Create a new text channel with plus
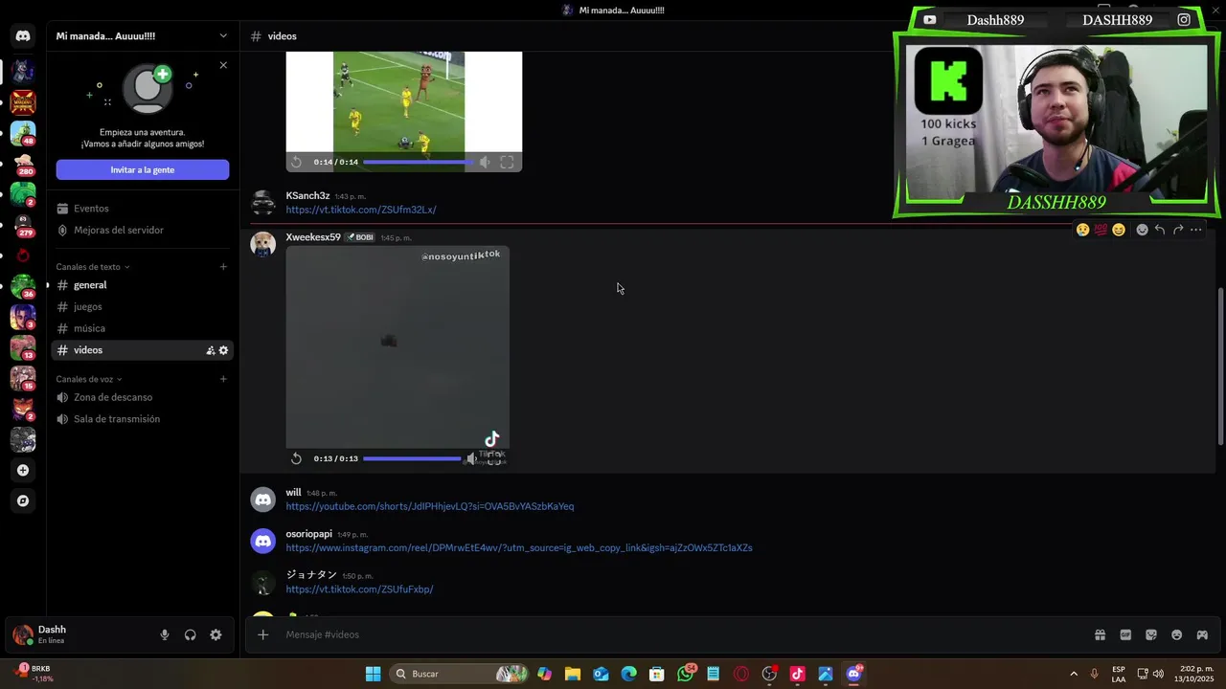The height and width of the screenshot is (689, 1226). pos(223,267)
